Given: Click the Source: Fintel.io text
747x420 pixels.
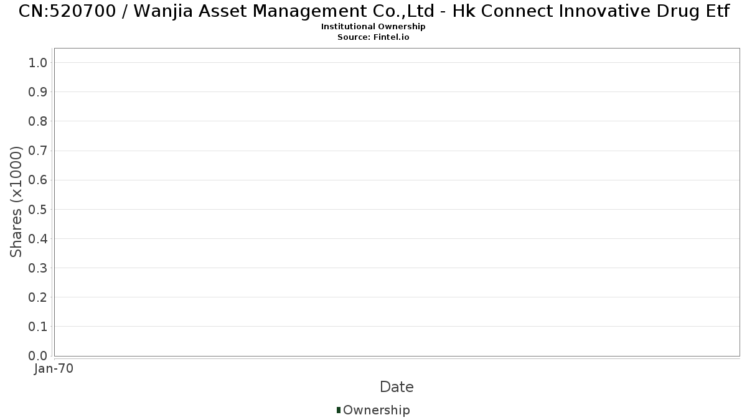Looking at the screenshot, I should [374, 37].
